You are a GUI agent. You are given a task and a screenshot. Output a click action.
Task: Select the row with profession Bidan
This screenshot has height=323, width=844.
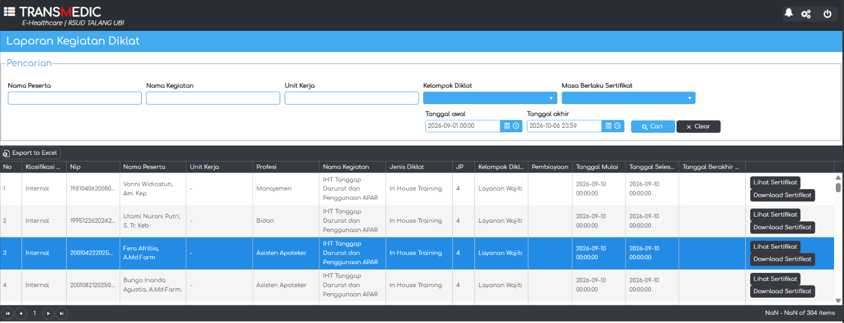pyautogui.click(x=417, y=221)
